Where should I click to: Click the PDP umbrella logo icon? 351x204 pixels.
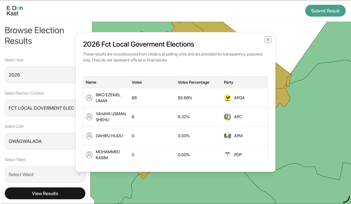point(227,154)
